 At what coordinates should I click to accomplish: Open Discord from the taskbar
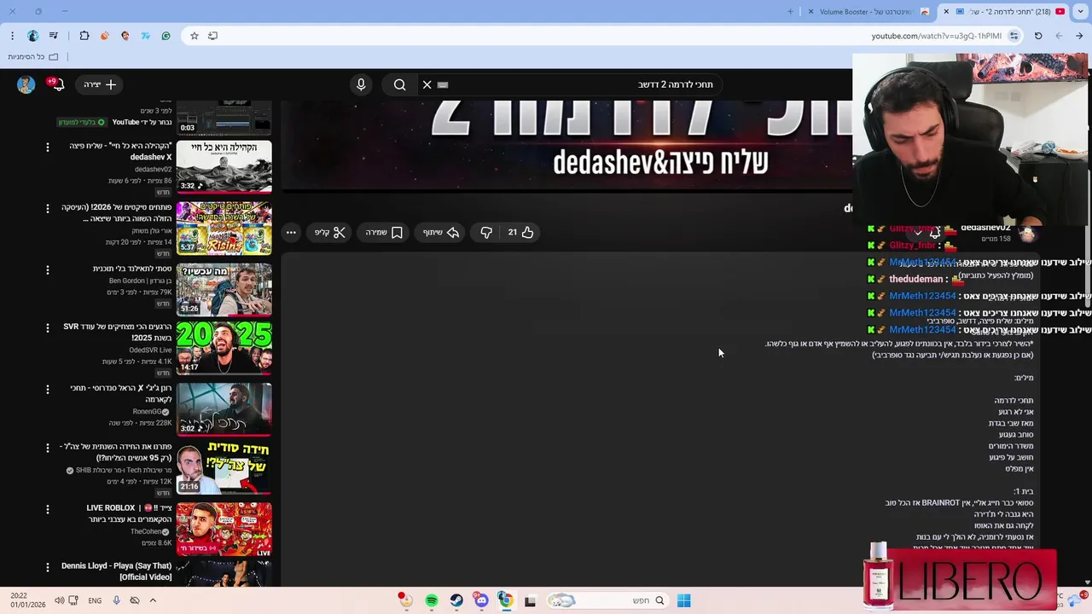481,600
